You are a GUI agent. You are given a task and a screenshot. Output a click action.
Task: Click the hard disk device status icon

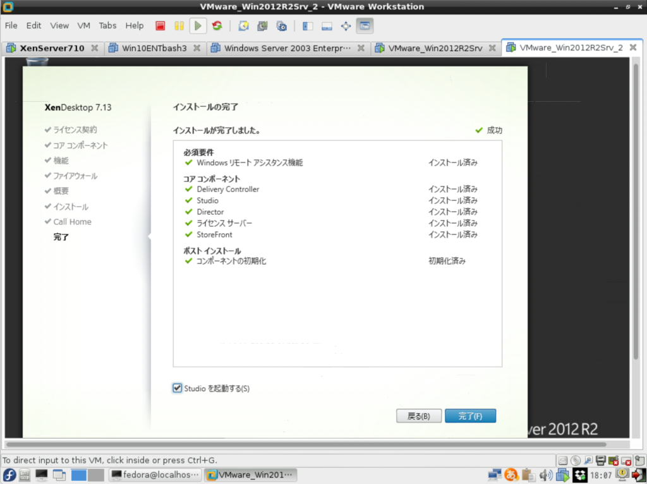[563, 461]
